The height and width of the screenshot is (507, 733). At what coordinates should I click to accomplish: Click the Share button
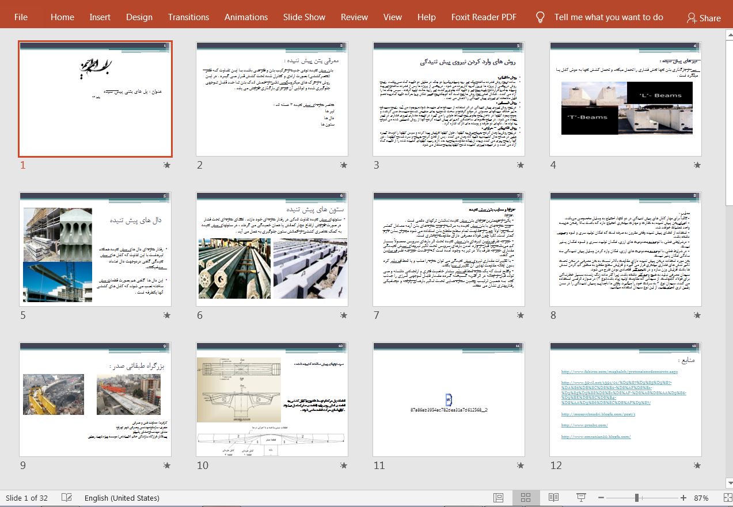pos(704,18)
